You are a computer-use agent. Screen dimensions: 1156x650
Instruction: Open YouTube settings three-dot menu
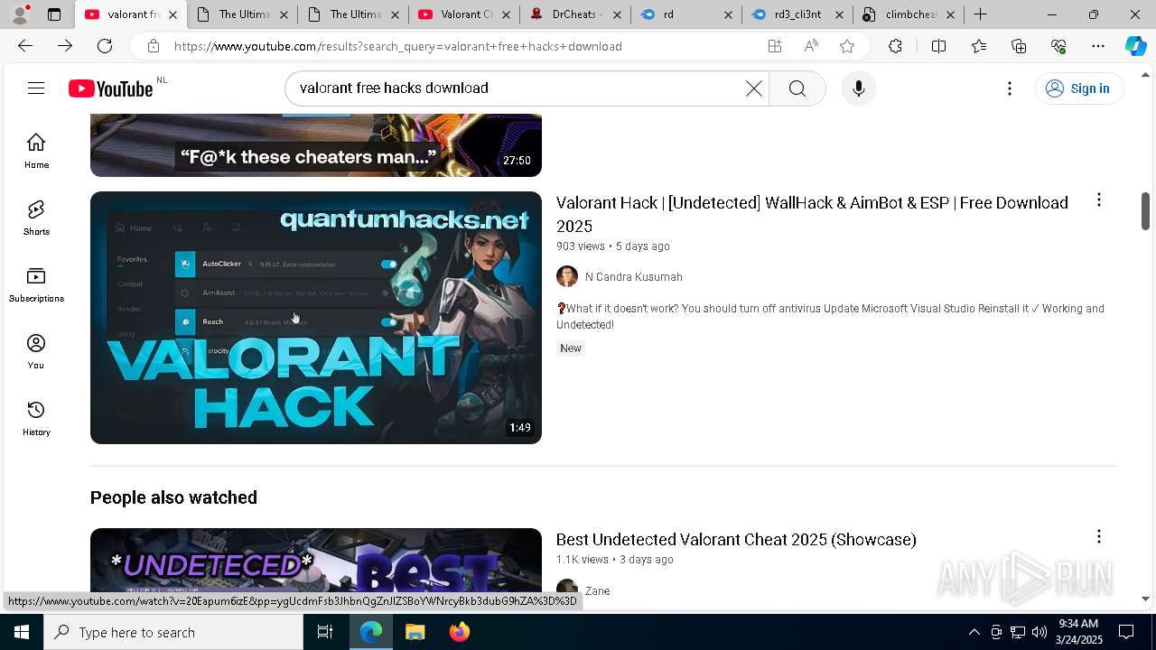pyautogui.click(x=1010, y=88)
